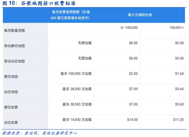Click the source note 数据来源：泰伯网，安信证券研究中心

[40, 133]
